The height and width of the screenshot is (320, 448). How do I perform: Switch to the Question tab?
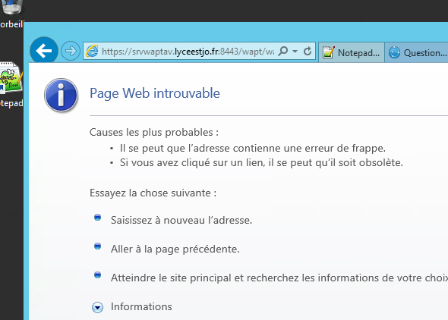pos(417,52)
